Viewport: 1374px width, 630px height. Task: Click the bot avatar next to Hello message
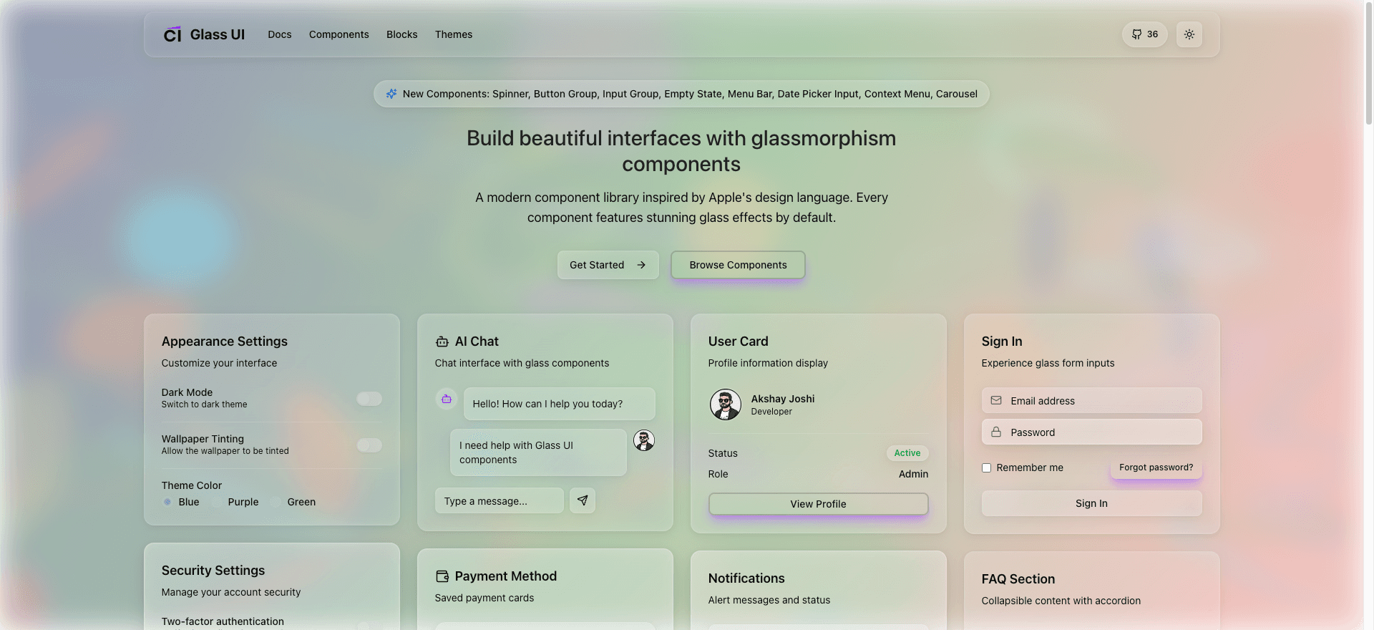tap(447, 399)
